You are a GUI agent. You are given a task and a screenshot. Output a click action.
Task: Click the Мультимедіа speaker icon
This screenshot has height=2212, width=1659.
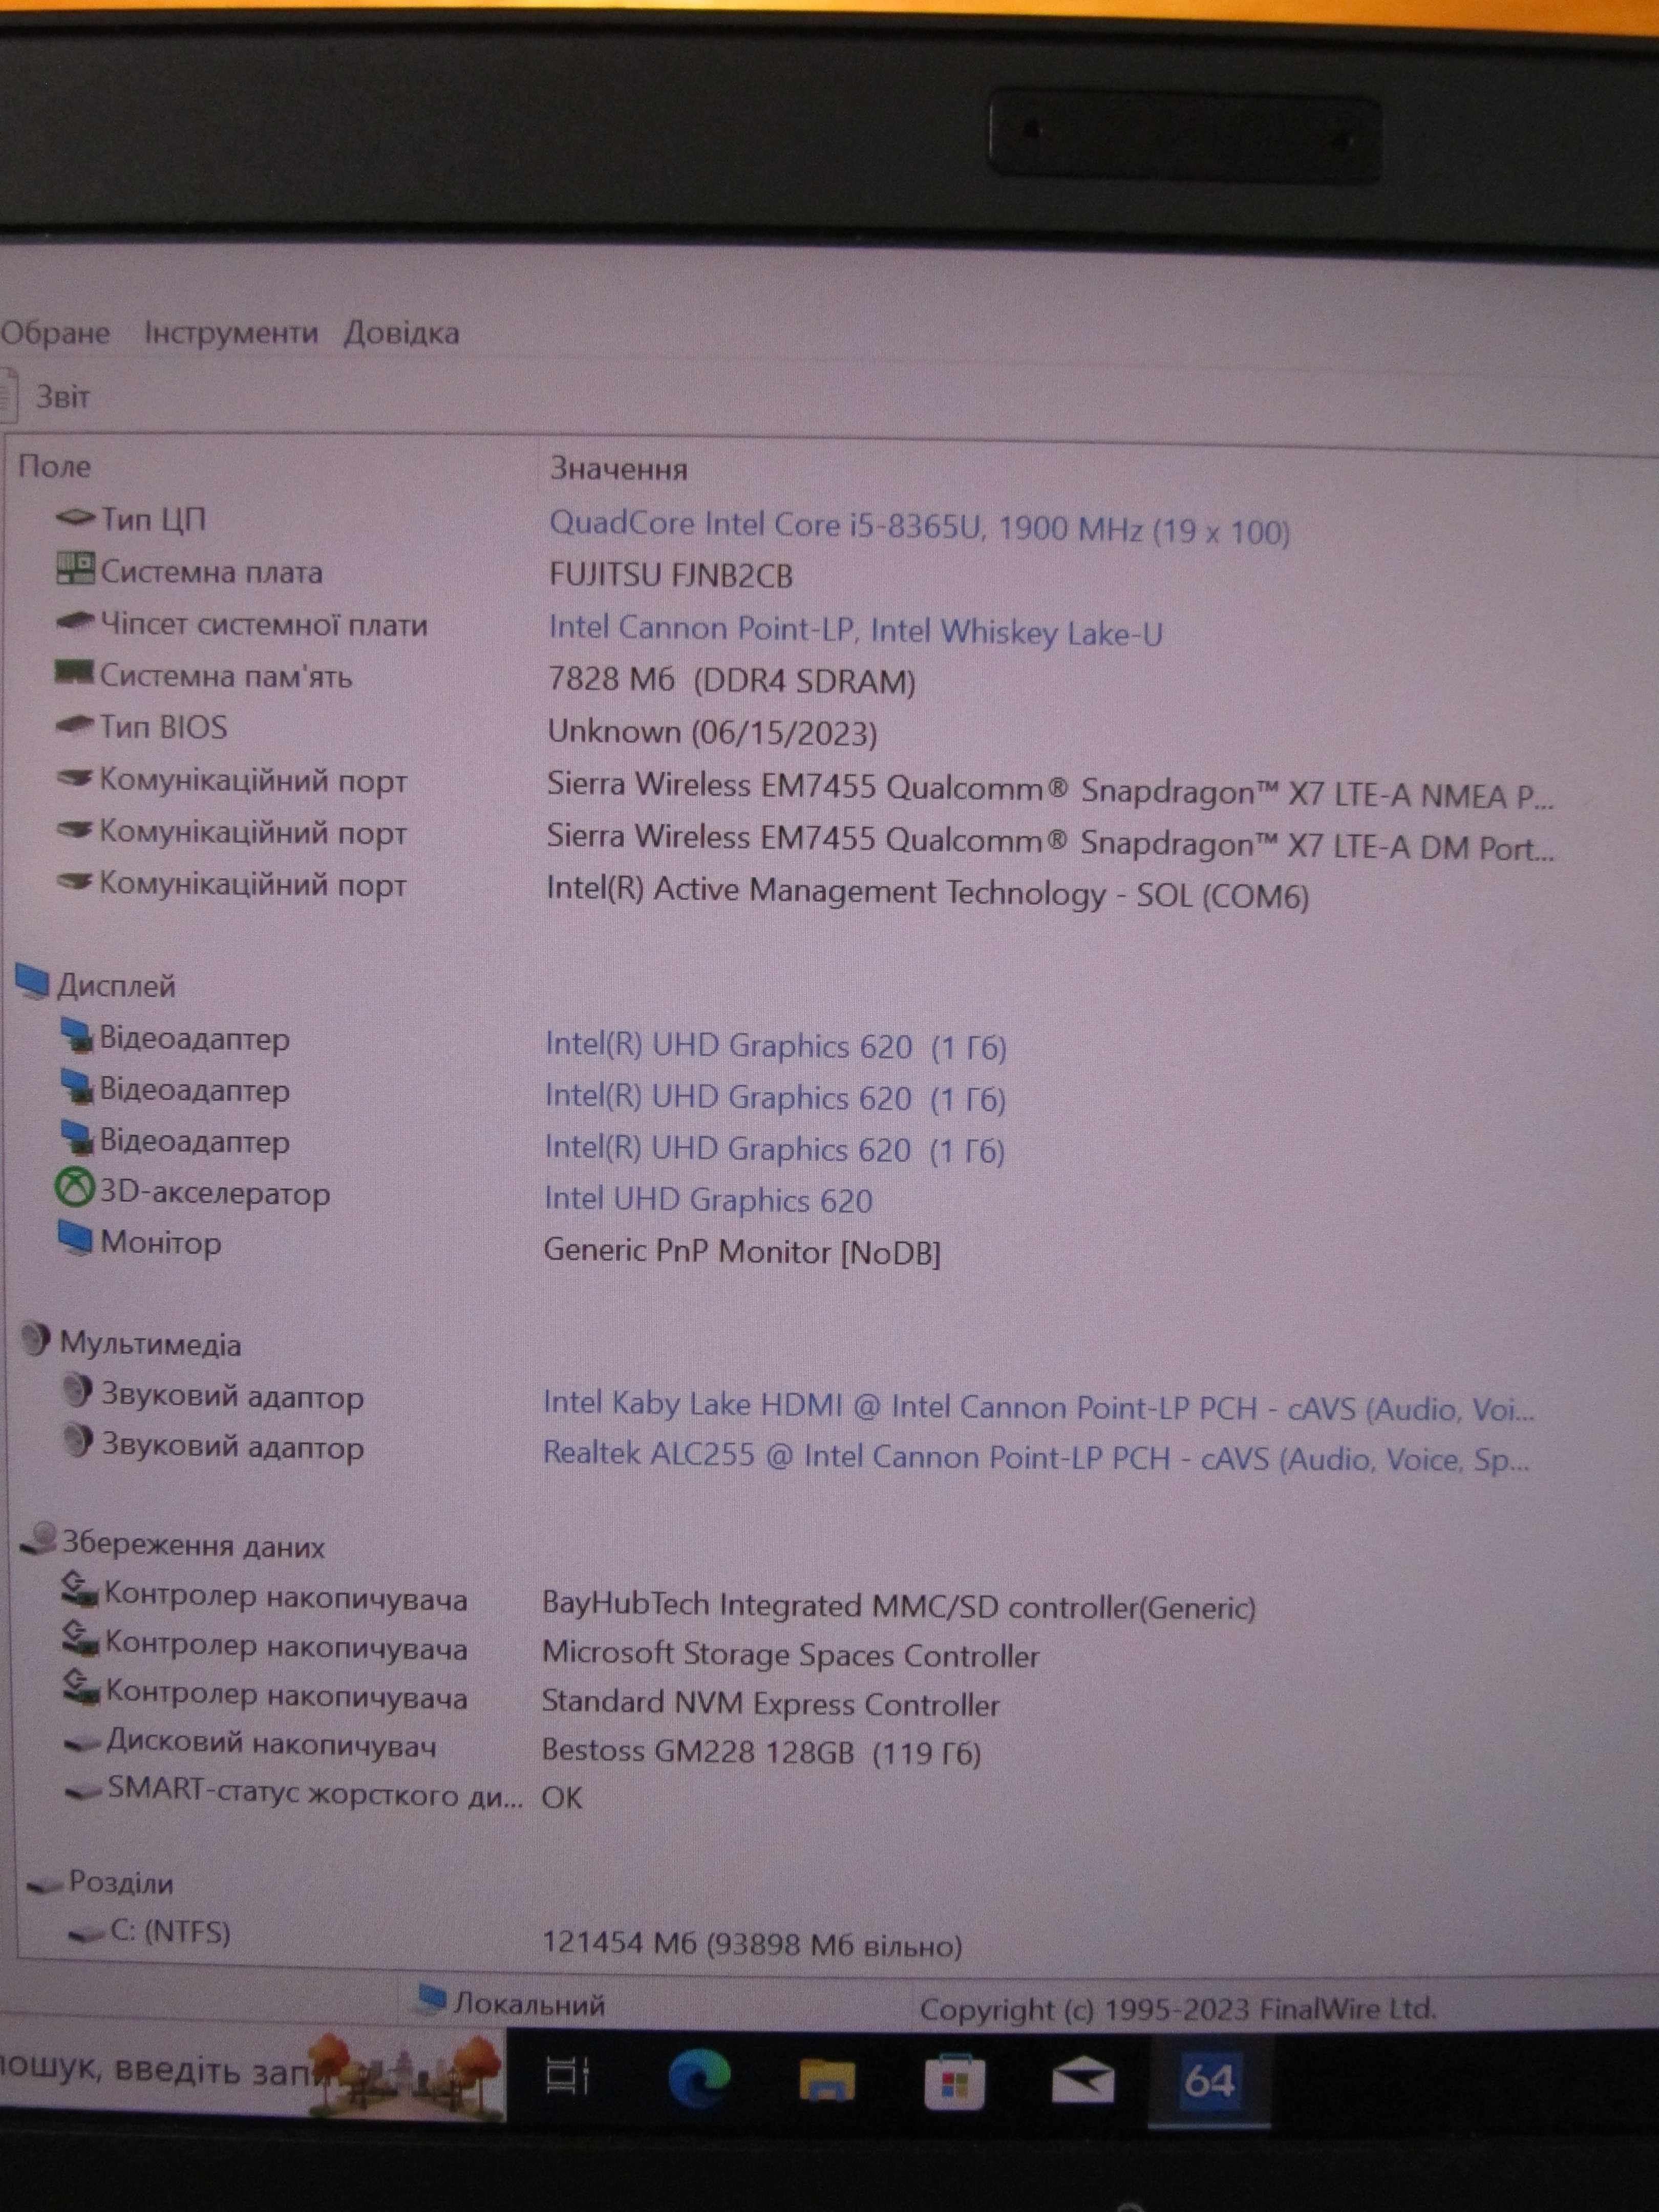click(35, 1339)
